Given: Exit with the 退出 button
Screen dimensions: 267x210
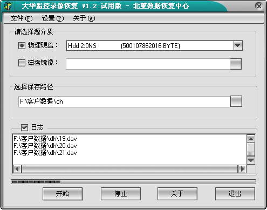Looking at the screenshot, I should 235,194.
